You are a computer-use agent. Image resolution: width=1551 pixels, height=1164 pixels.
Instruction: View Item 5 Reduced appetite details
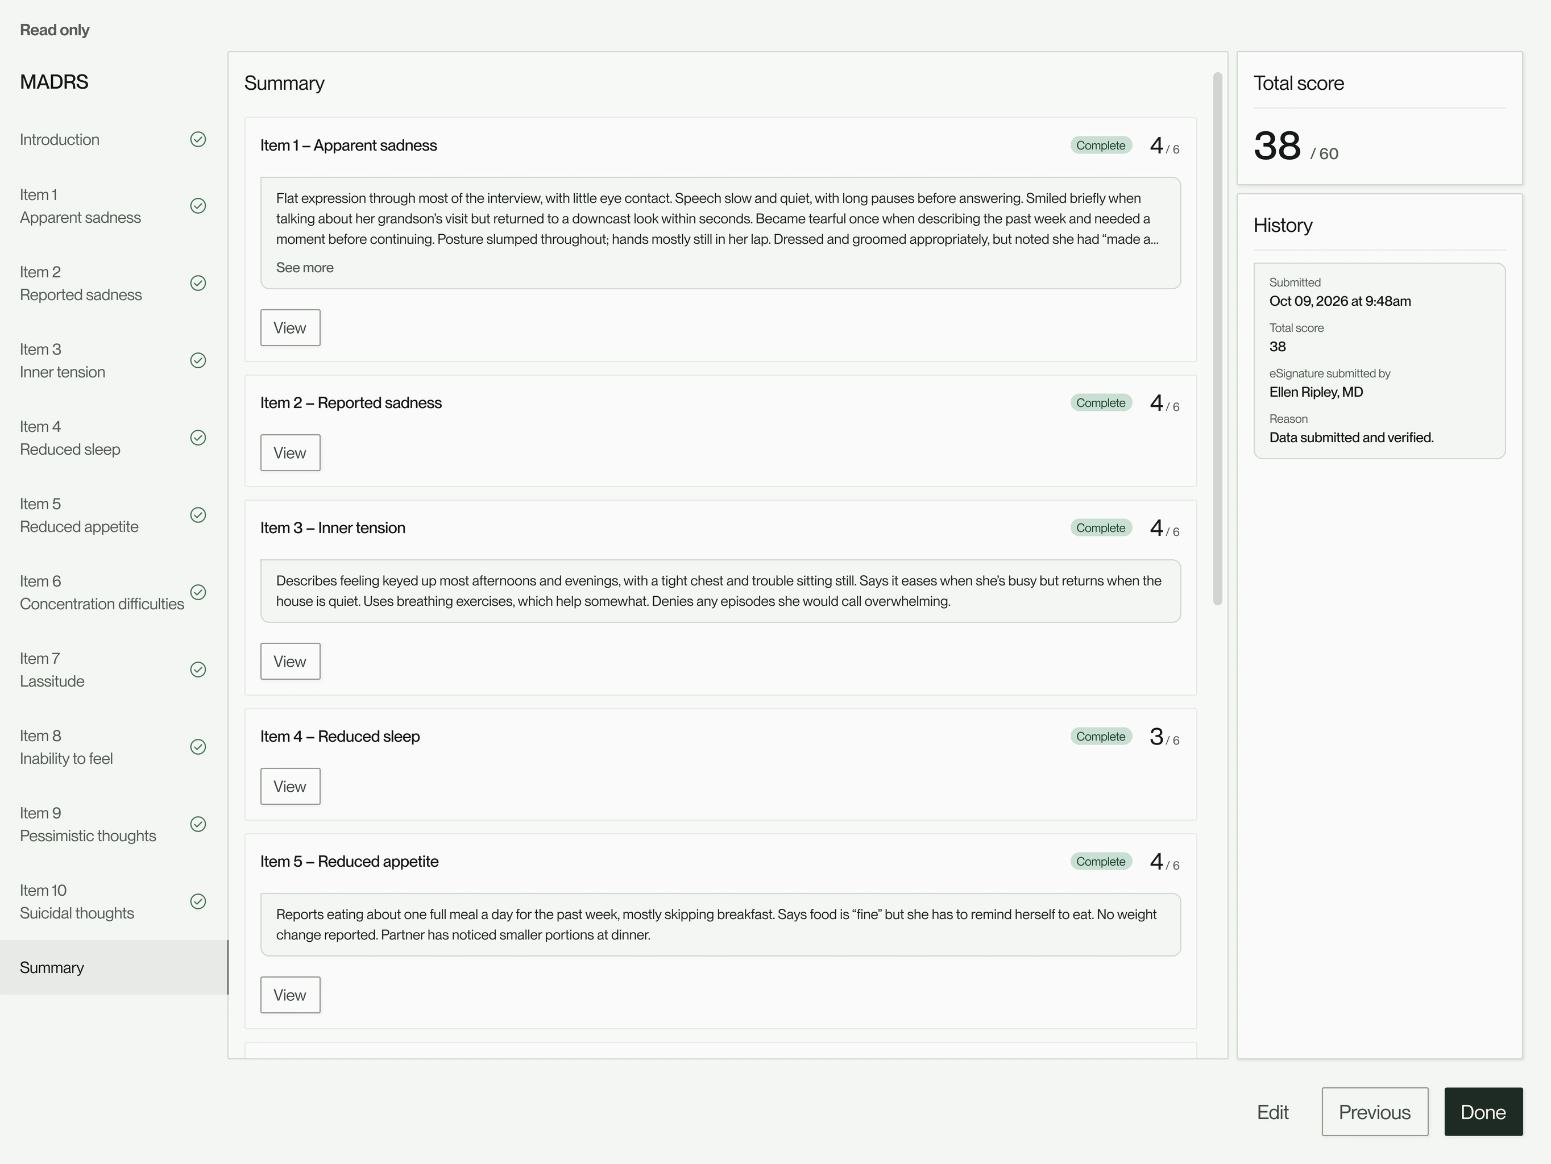[x=291, y=995]
